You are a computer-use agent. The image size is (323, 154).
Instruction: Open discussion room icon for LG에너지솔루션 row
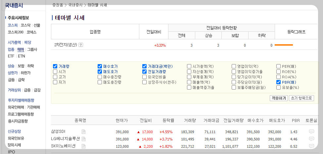pos(311,139)
